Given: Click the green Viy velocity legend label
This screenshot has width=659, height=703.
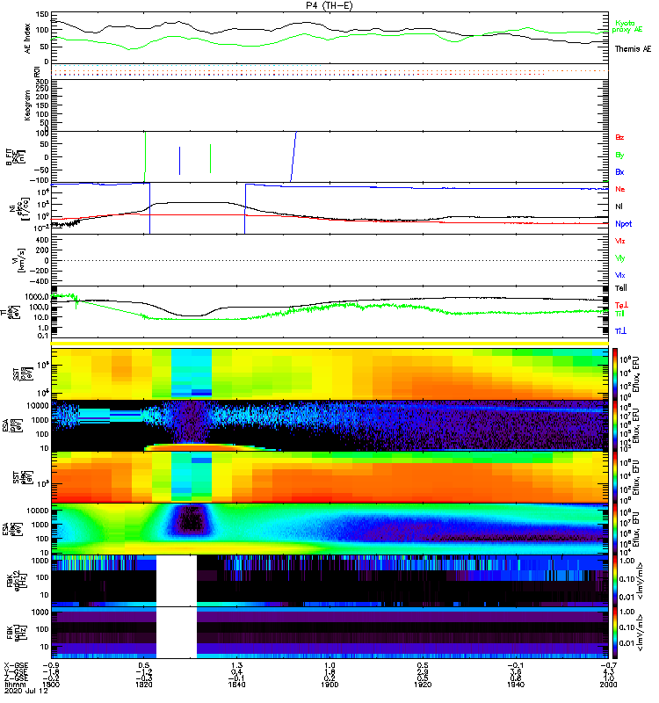Looking at the screenshot, I should [619, 258].
